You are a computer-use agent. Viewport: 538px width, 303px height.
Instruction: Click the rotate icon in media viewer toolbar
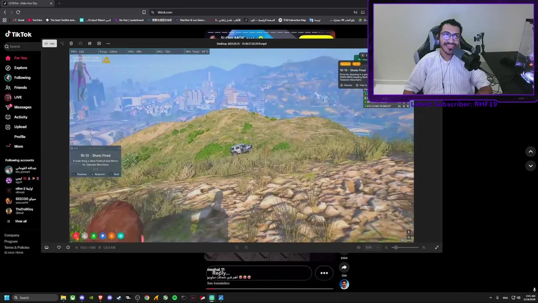pyautogui.click(x=62, y=43)
